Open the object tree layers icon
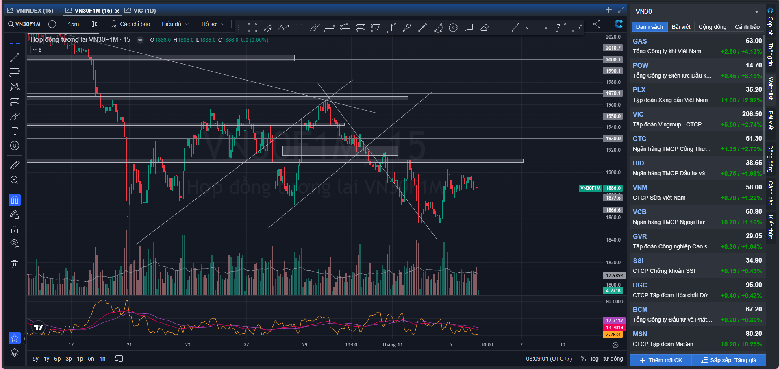780x370 pixels. point(15,353)
